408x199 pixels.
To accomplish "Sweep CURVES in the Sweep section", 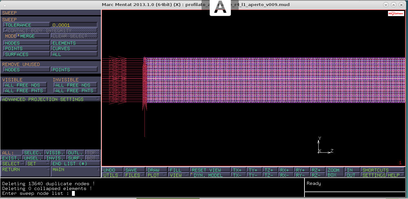I will point(74,49).
